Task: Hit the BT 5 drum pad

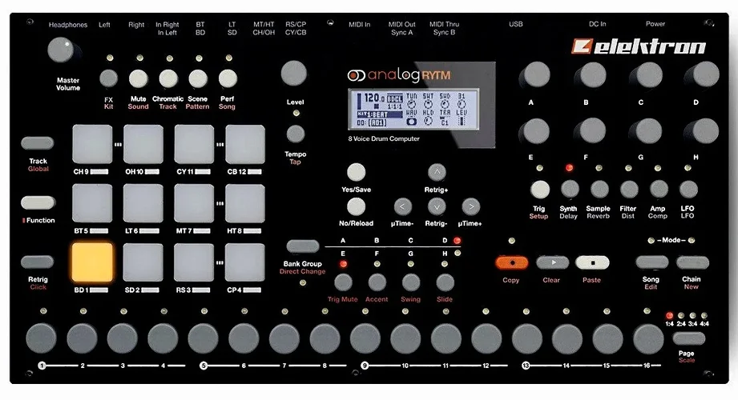Action: 92,203
